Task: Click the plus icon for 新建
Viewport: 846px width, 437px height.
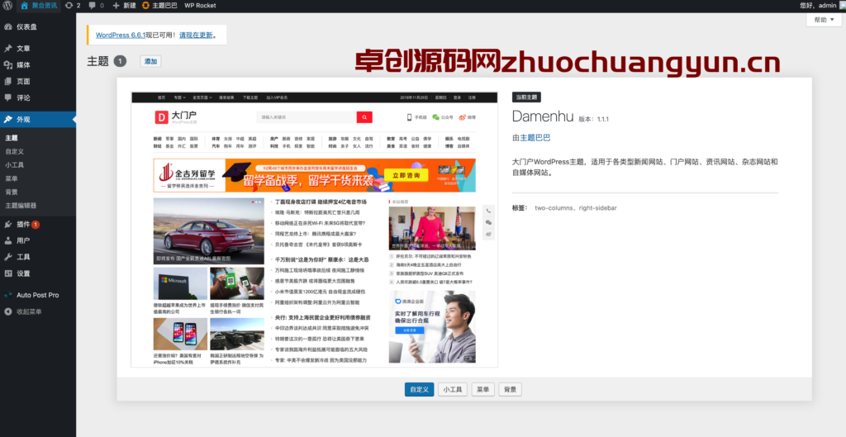Action: [116, 6]
